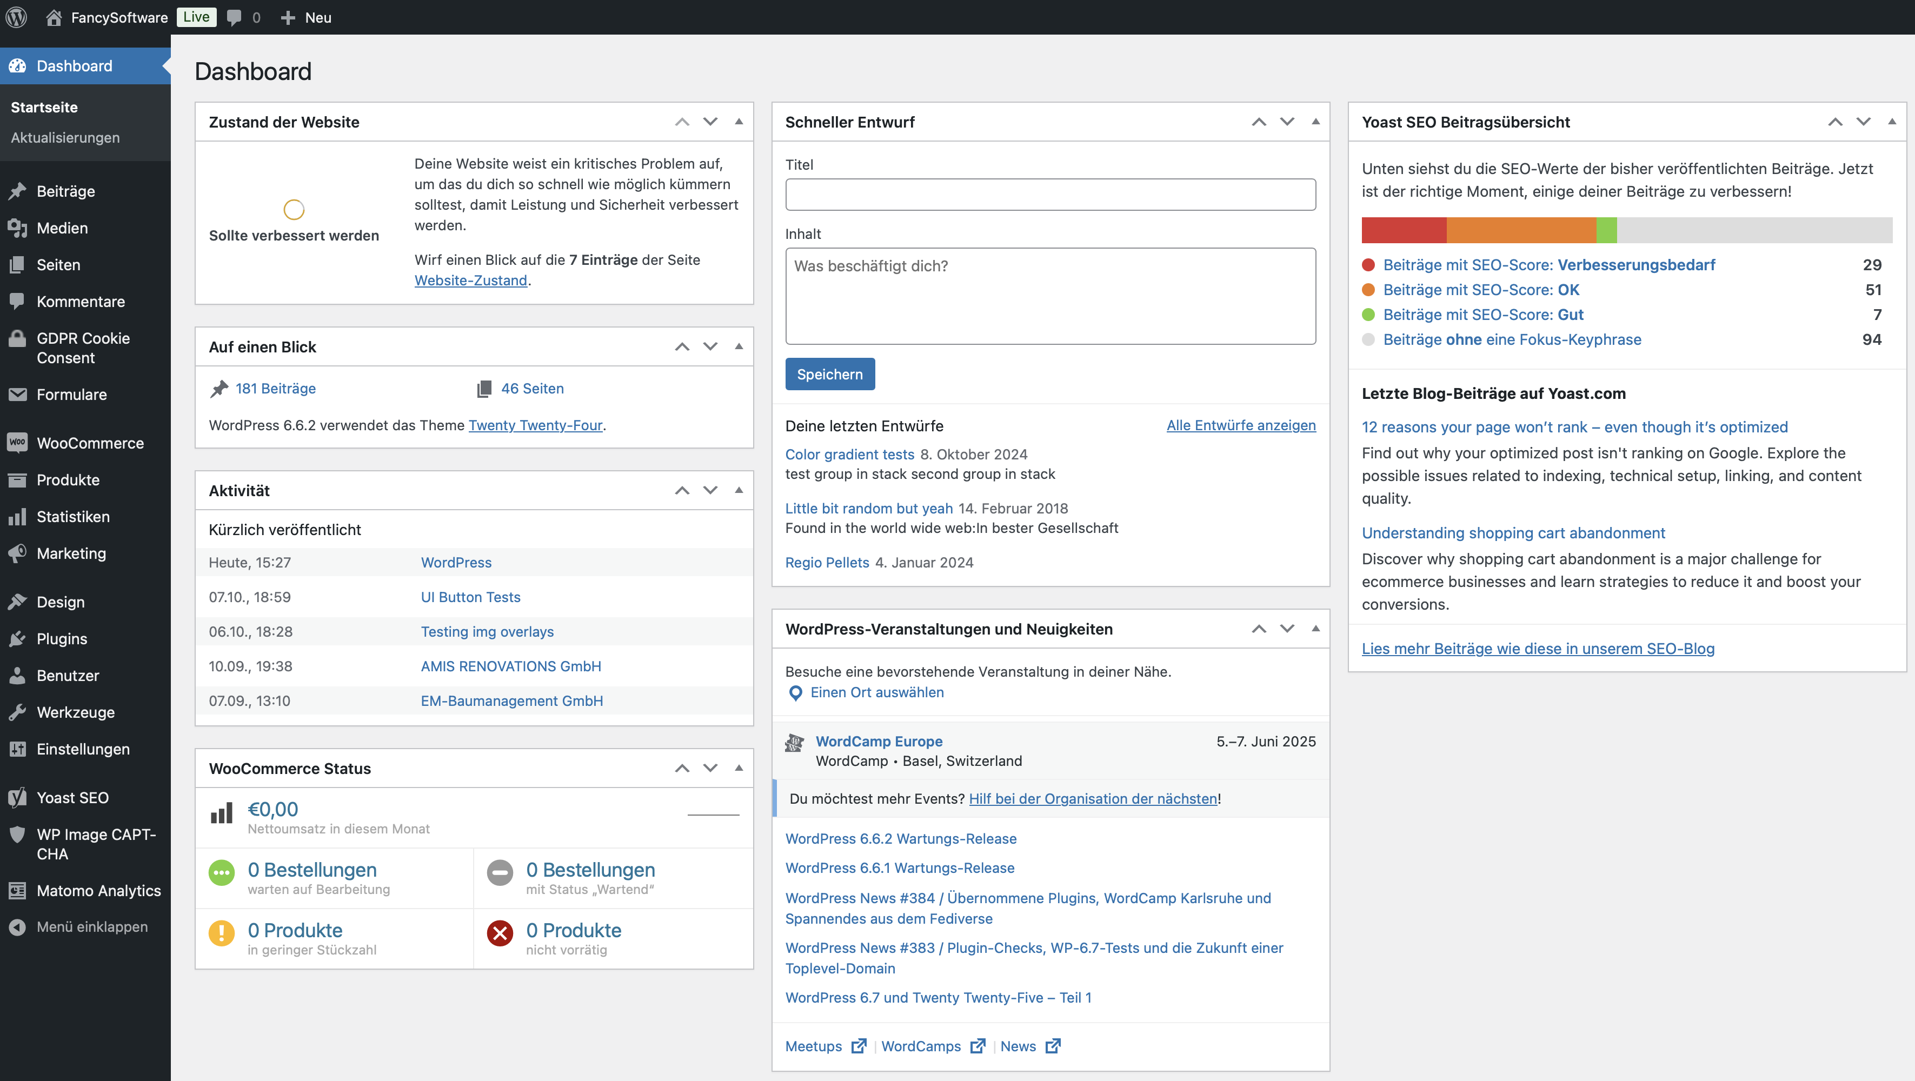Move Zustand der Website panel down
Image resolution: width=1915 pixels, height=1081 pixels.
point(710,122)
